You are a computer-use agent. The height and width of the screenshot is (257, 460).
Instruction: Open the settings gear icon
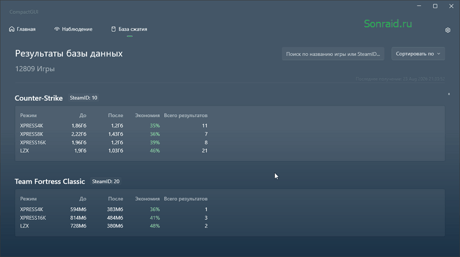coord(448,30)
